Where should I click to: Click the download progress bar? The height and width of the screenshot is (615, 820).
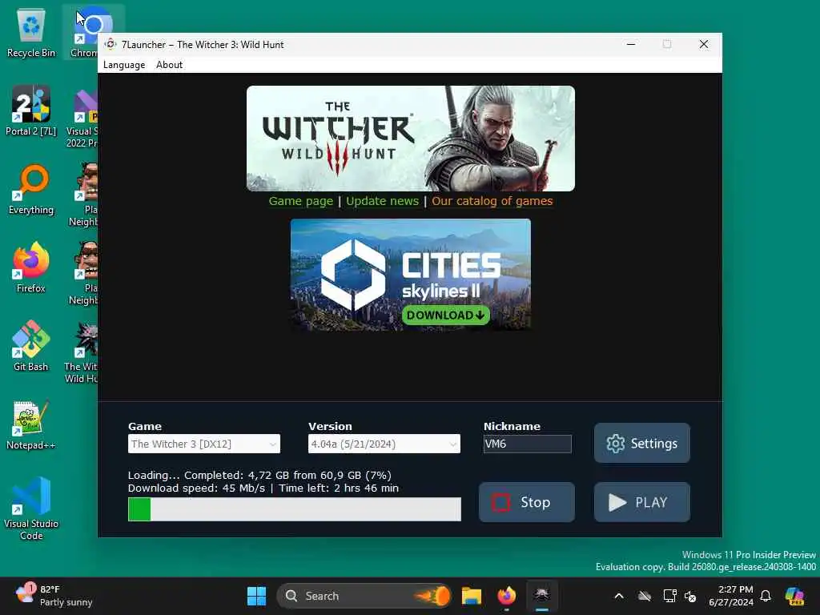point(295,509)
